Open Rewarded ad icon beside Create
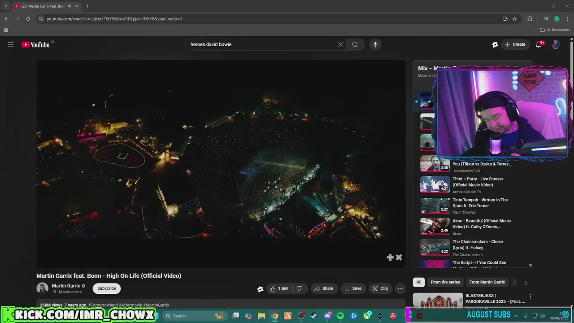574x323 pixels. [x=495, y=44]
